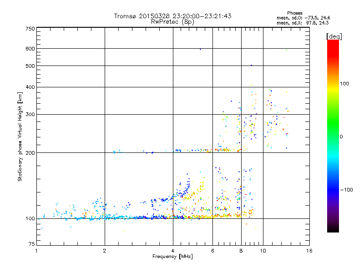Click the y-axis tick label '750'

pos(30,29)
